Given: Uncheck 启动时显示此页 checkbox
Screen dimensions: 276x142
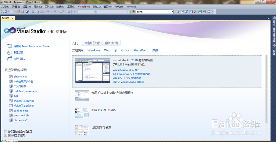Looking at the screenshot, I should point(6,135).
